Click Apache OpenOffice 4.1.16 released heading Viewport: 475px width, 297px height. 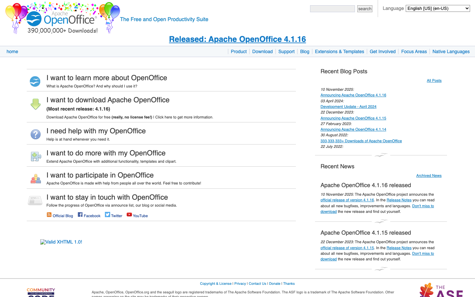pyautogui.click(x=366, y=185)
